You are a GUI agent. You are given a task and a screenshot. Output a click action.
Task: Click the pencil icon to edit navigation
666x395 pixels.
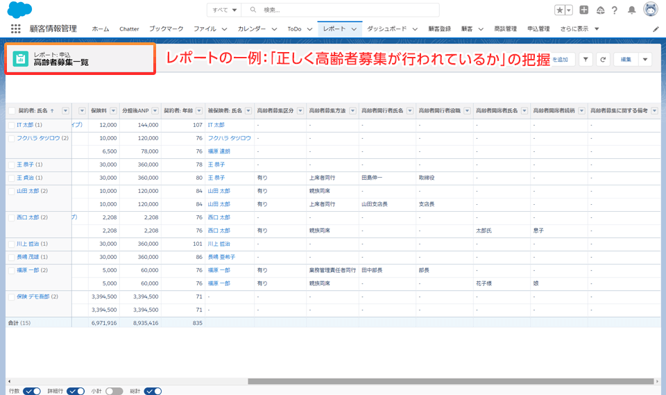tap(656, 29)
